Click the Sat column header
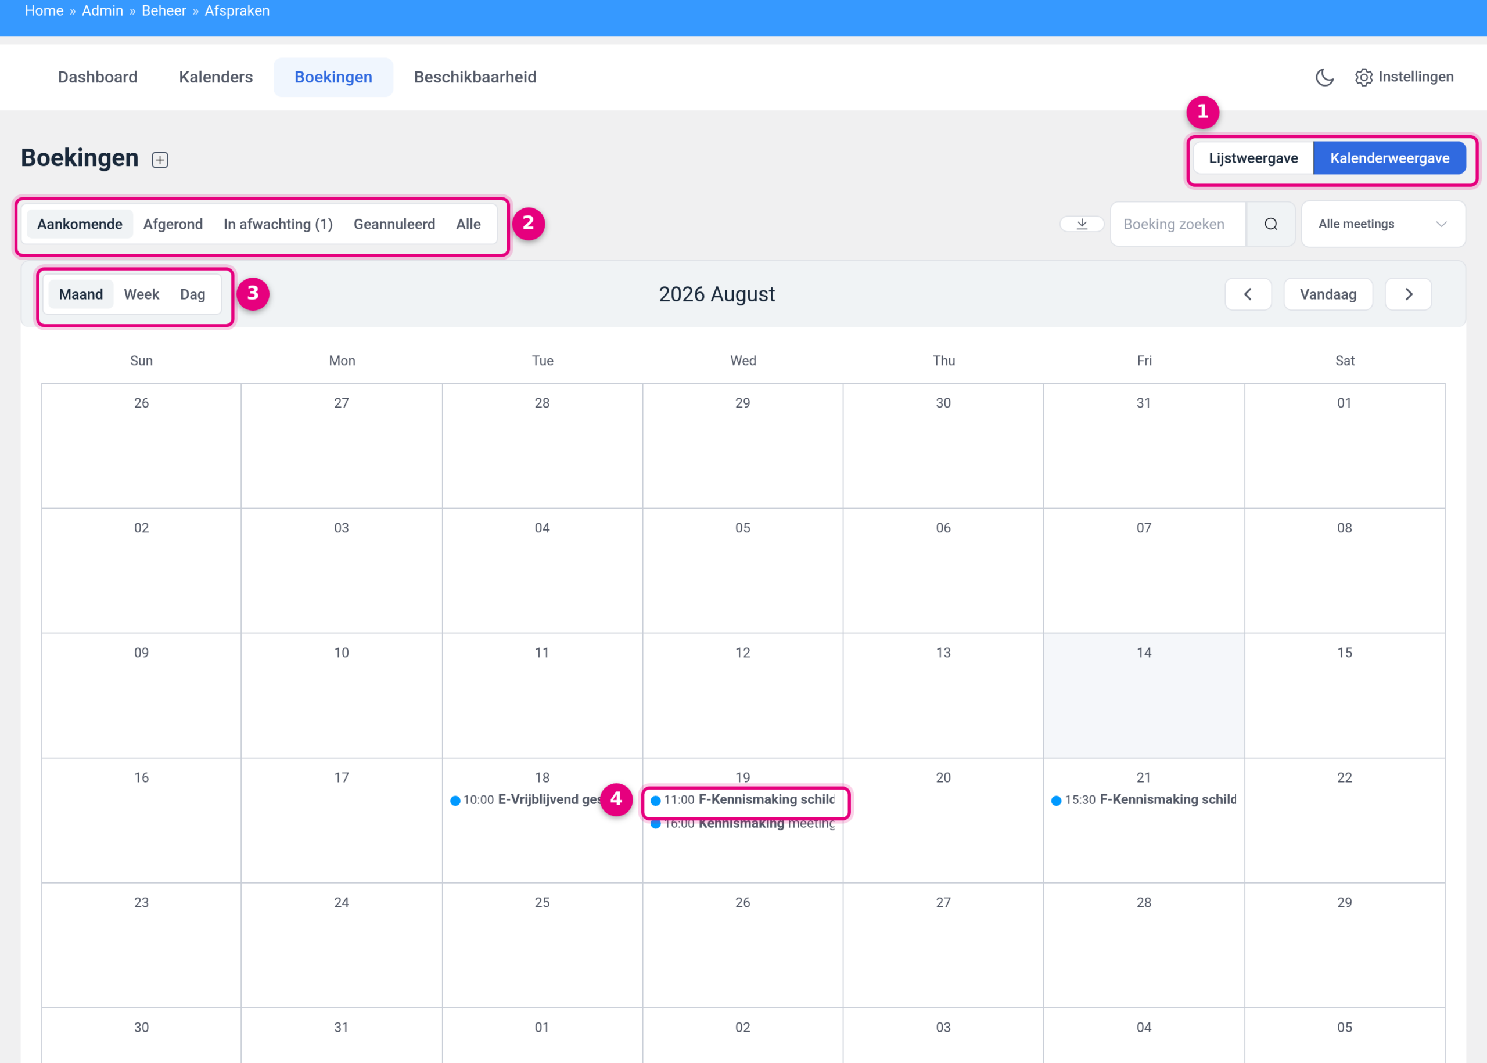1487x1063 pixels. [1344, 361]
